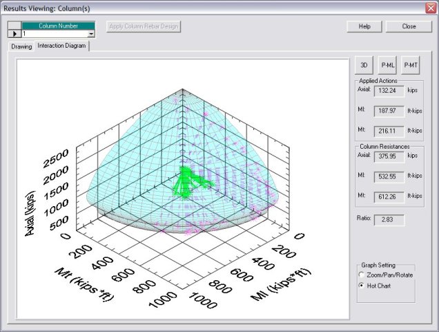This screenshot has height=332, width=439.
Task: Open Help for results viewing
Action: tap(364, 26)
